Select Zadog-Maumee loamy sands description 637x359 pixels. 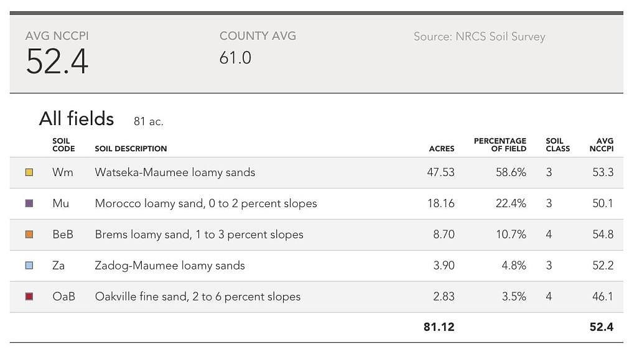[170, 266]
